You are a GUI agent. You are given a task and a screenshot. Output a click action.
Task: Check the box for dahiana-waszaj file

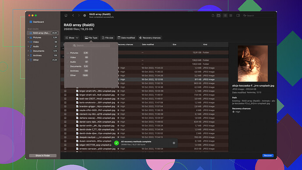click(65, 118)
